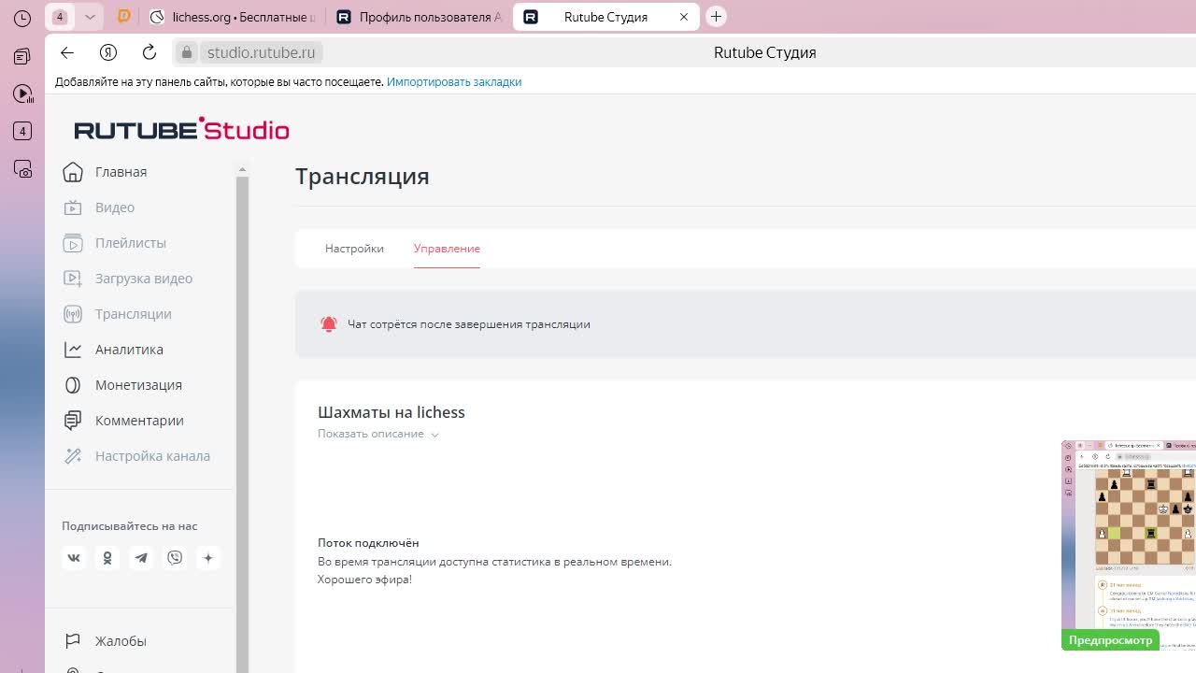Open the side panel tab counter 4

(22, 131)
